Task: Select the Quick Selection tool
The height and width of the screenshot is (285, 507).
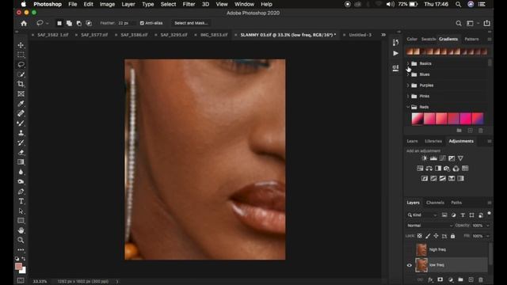Action: (x=21, y=74)
